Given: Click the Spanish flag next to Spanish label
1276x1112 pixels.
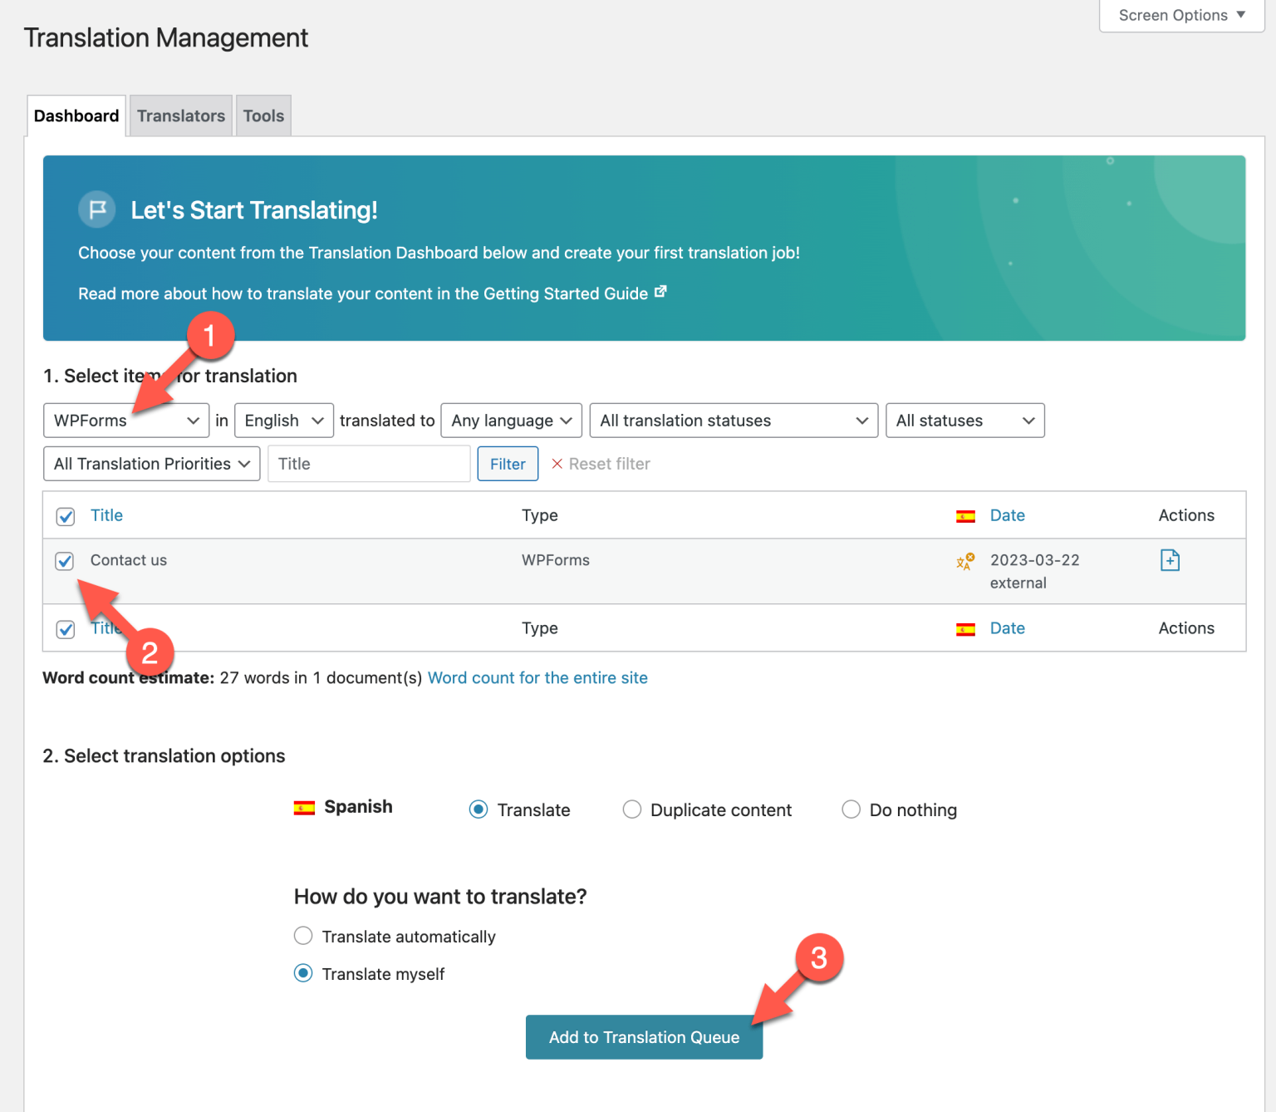Looking at the screenshot, I should click(x=306, y=806).
